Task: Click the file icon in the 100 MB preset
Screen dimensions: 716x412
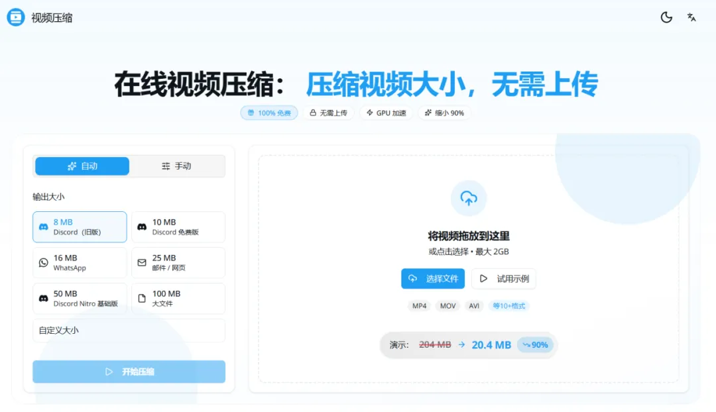Action: click(142, 298)
